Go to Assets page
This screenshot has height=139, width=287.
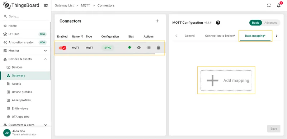coord(25,84)
